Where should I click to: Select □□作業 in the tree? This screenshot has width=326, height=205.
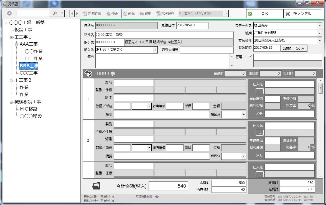(x=34, y=58)
